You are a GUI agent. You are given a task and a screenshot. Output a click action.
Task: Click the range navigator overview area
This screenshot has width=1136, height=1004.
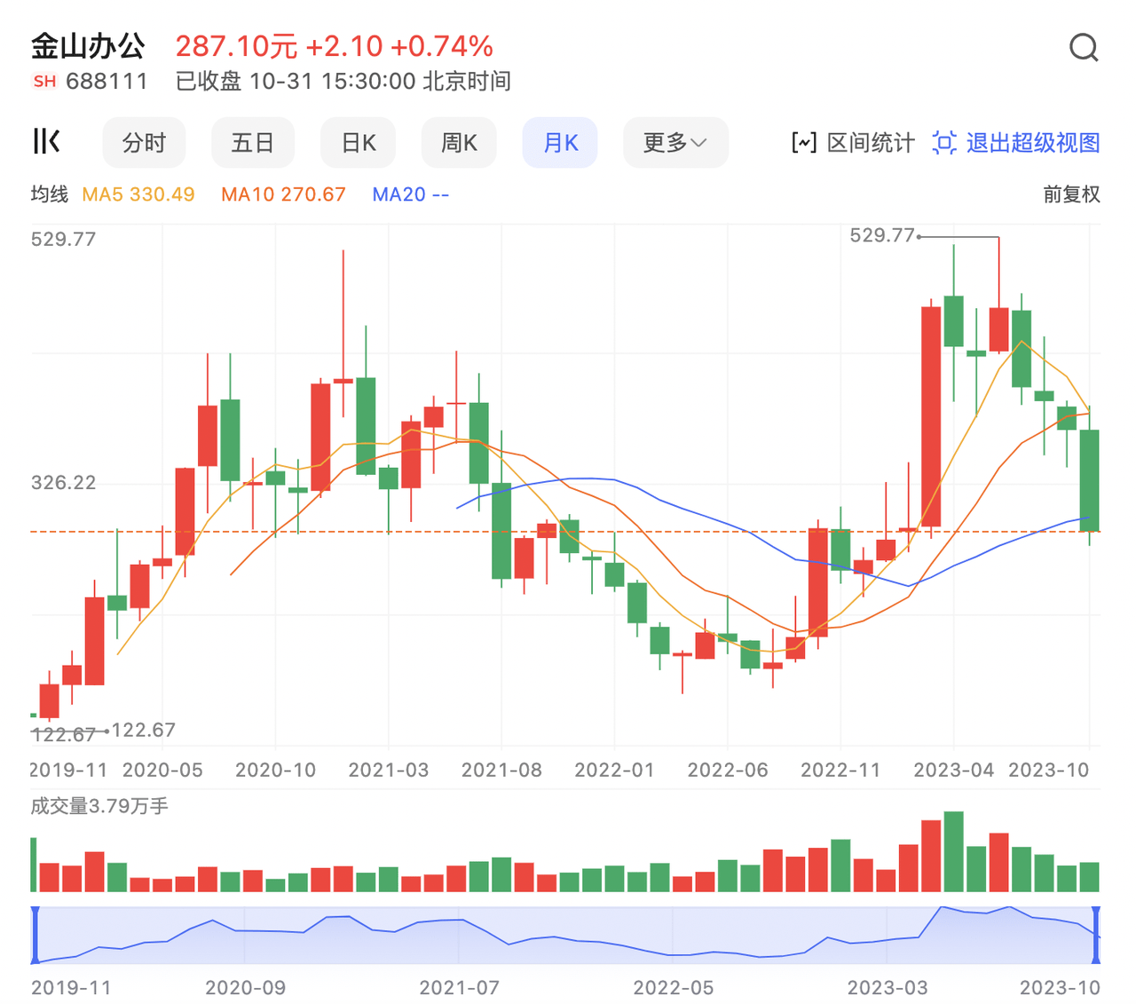(x=565, y=935)
